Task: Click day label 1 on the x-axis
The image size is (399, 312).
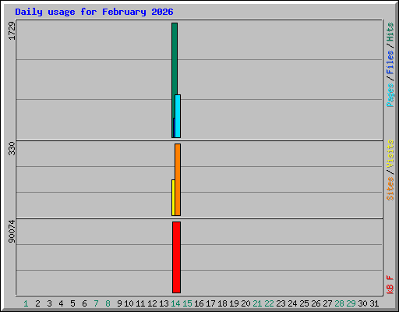Action: tap(26, 303)
